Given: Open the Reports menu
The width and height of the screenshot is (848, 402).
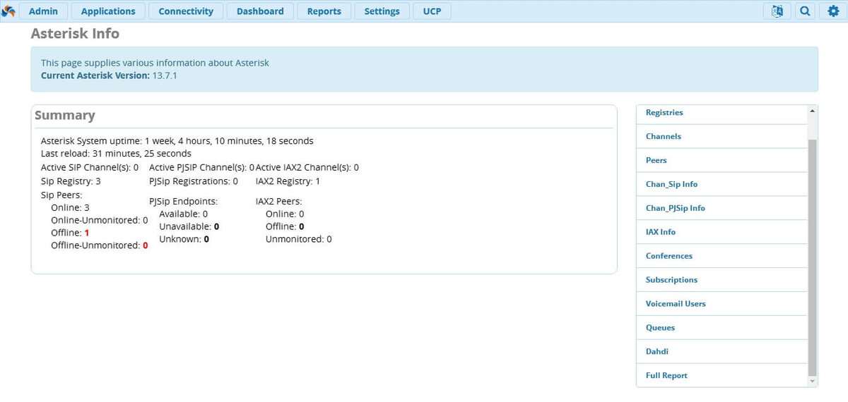Looking at the screenshot, I should click(324, 11).
